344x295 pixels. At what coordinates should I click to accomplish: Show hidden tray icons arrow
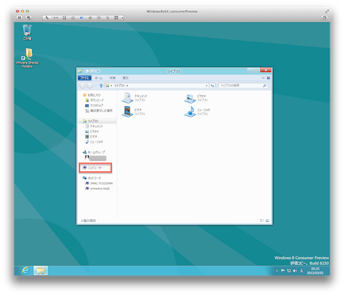click(277, 271)
